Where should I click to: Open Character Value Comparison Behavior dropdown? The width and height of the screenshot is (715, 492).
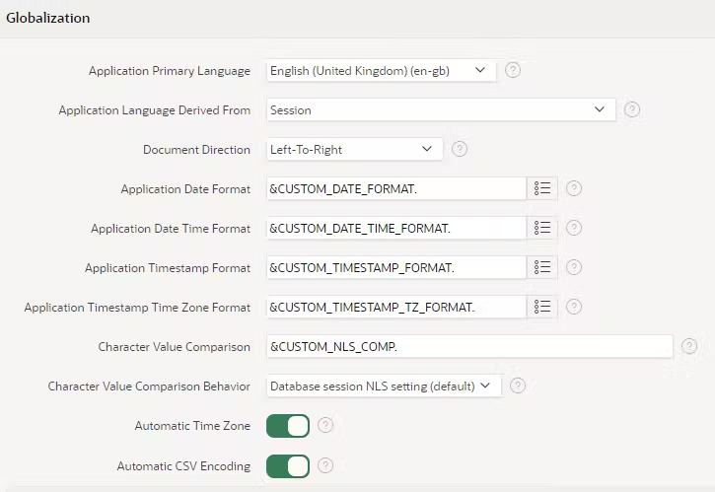(384, 387)
